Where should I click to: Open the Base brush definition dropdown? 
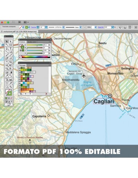[x=80, y=27]
